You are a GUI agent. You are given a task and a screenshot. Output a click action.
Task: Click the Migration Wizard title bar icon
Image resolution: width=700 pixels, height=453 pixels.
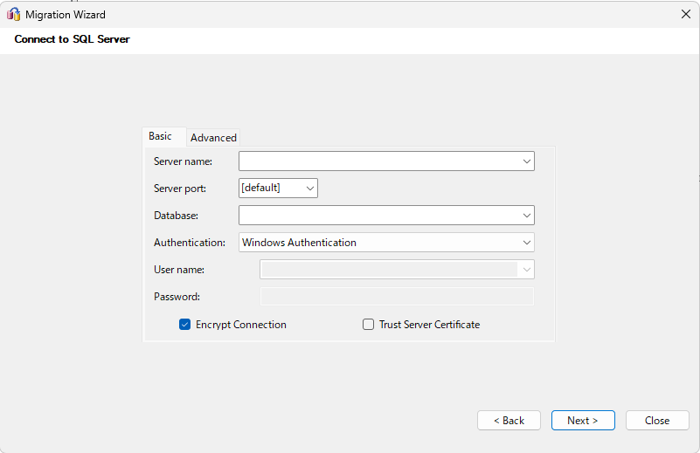(x=14, y=14)
